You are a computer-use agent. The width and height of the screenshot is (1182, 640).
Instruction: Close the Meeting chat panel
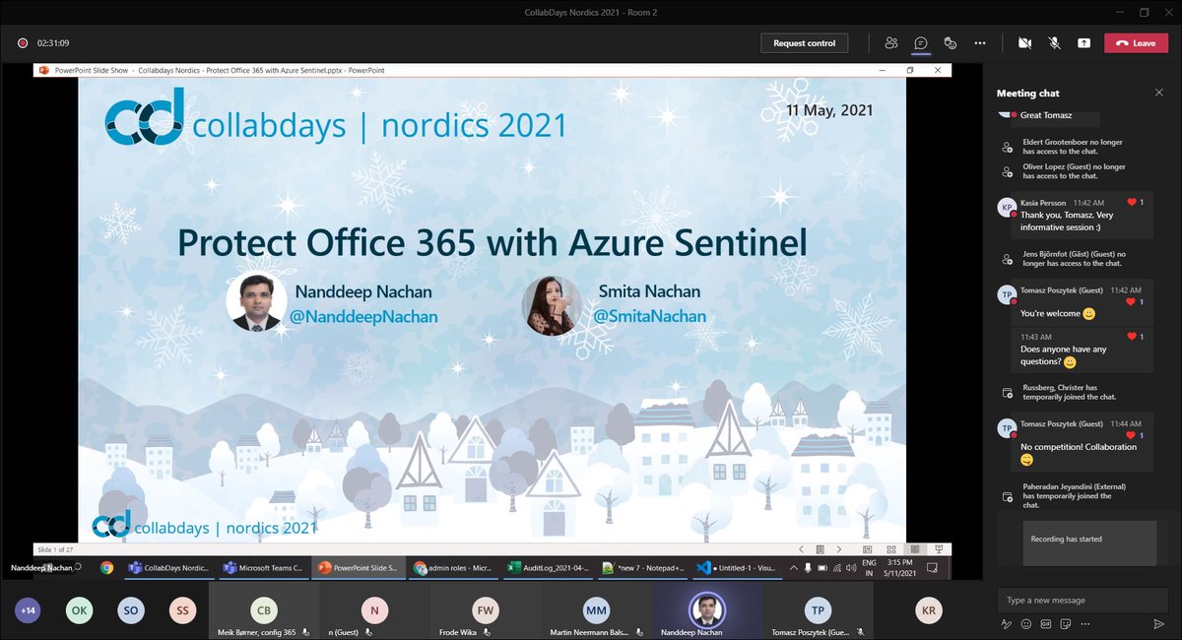(x=1158, y=93)
